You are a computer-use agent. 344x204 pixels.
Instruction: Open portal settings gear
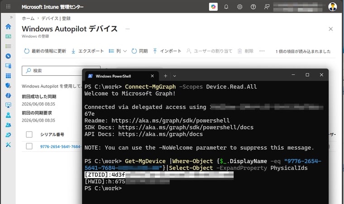(239, 7)
